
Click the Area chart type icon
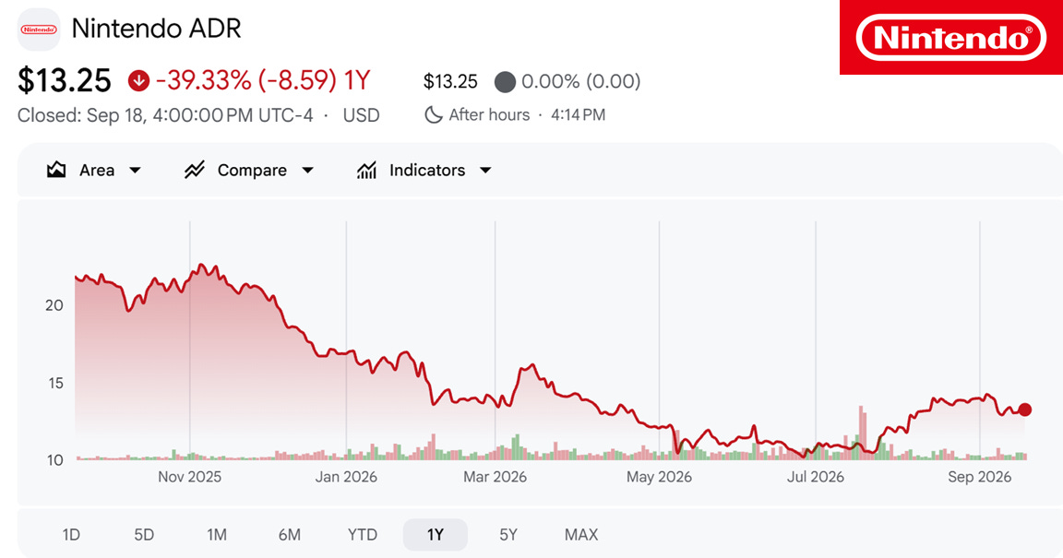tap(56, 170)
